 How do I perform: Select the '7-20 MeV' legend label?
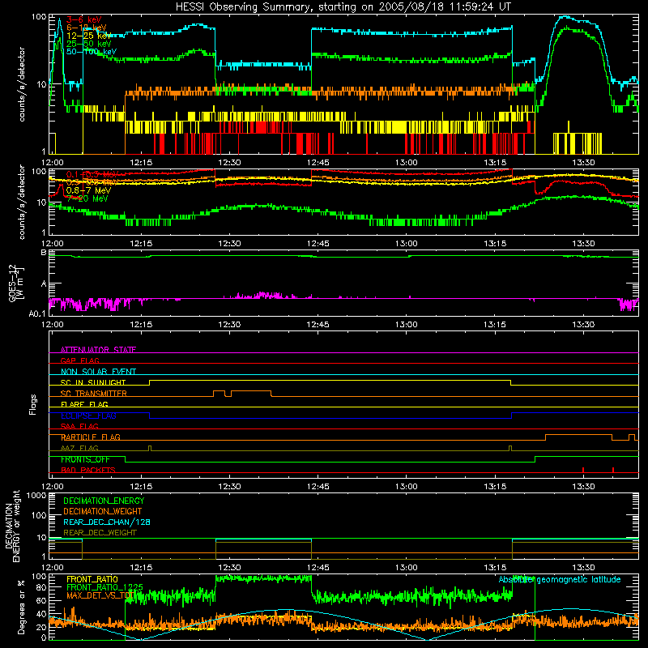pyautogui.click(x=87, y=198)
